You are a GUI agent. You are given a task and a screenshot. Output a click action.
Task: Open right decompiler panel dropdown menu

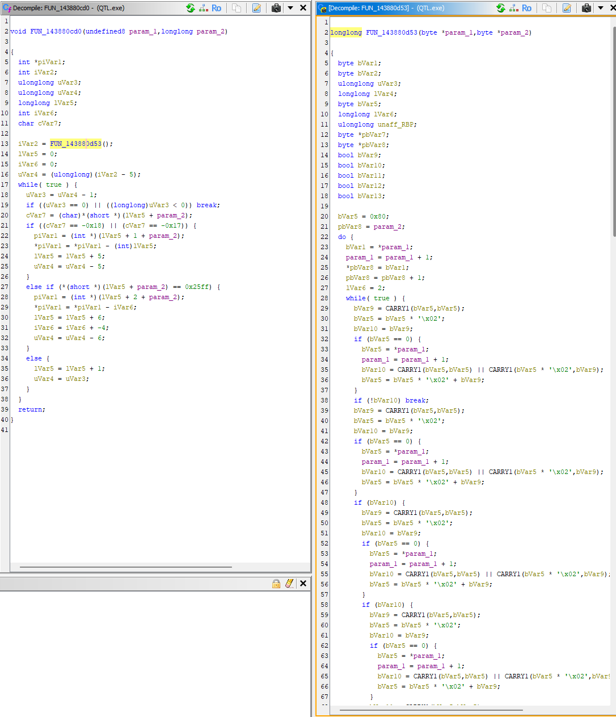(x=601, y=8)
